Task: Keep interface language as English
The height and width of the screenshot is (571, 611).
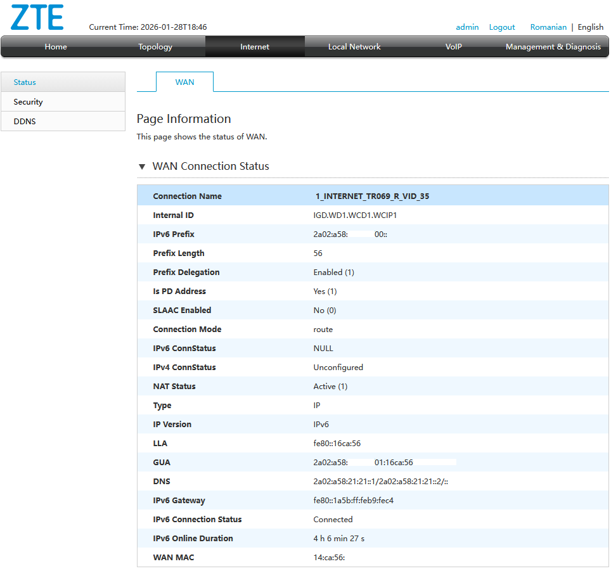Action: coord(591,27)
